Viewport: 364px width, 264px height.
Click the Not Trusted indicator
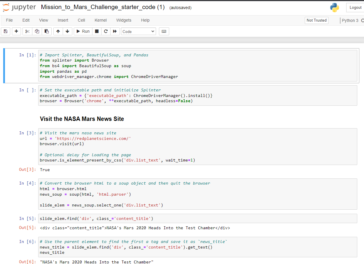point(316,20)
